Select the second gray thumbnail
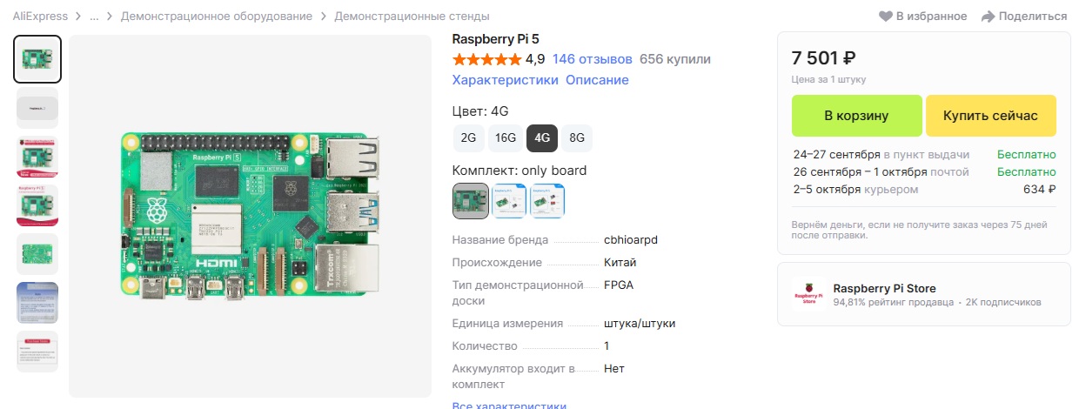Screen dimensions: 1079x409 point(37,108)
